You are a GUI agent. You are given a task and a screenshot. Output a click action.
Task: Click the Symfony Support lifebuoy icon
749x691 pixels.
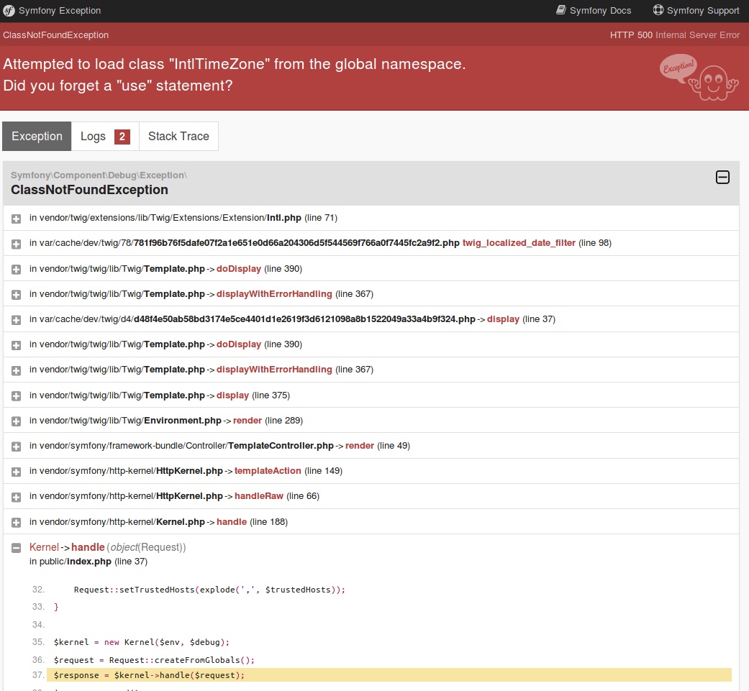pos(658,10)
